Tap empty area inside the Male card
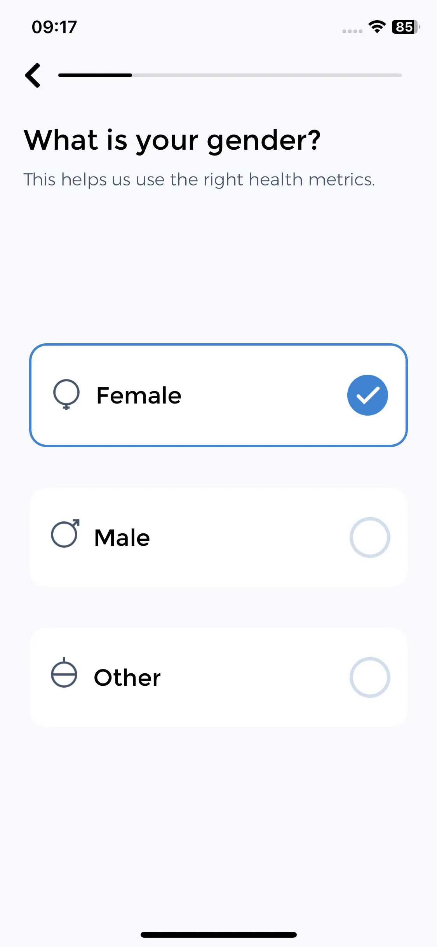The height and width of the screenshot is (947, 437). pyautogui.click(x=249, y=538)
